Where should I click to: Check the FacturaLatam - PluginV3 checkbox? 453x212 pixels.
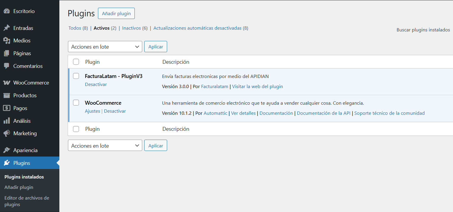pos(76,76)
